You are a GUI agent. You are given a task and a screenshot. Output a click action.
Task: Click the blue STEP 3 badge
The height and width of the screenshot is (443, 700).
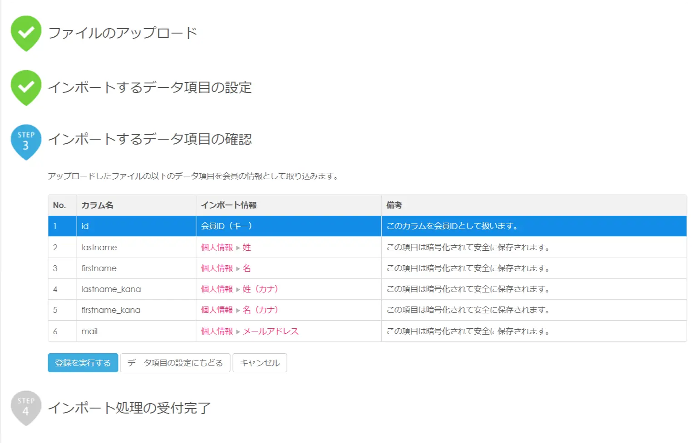[x=26, y=142]
